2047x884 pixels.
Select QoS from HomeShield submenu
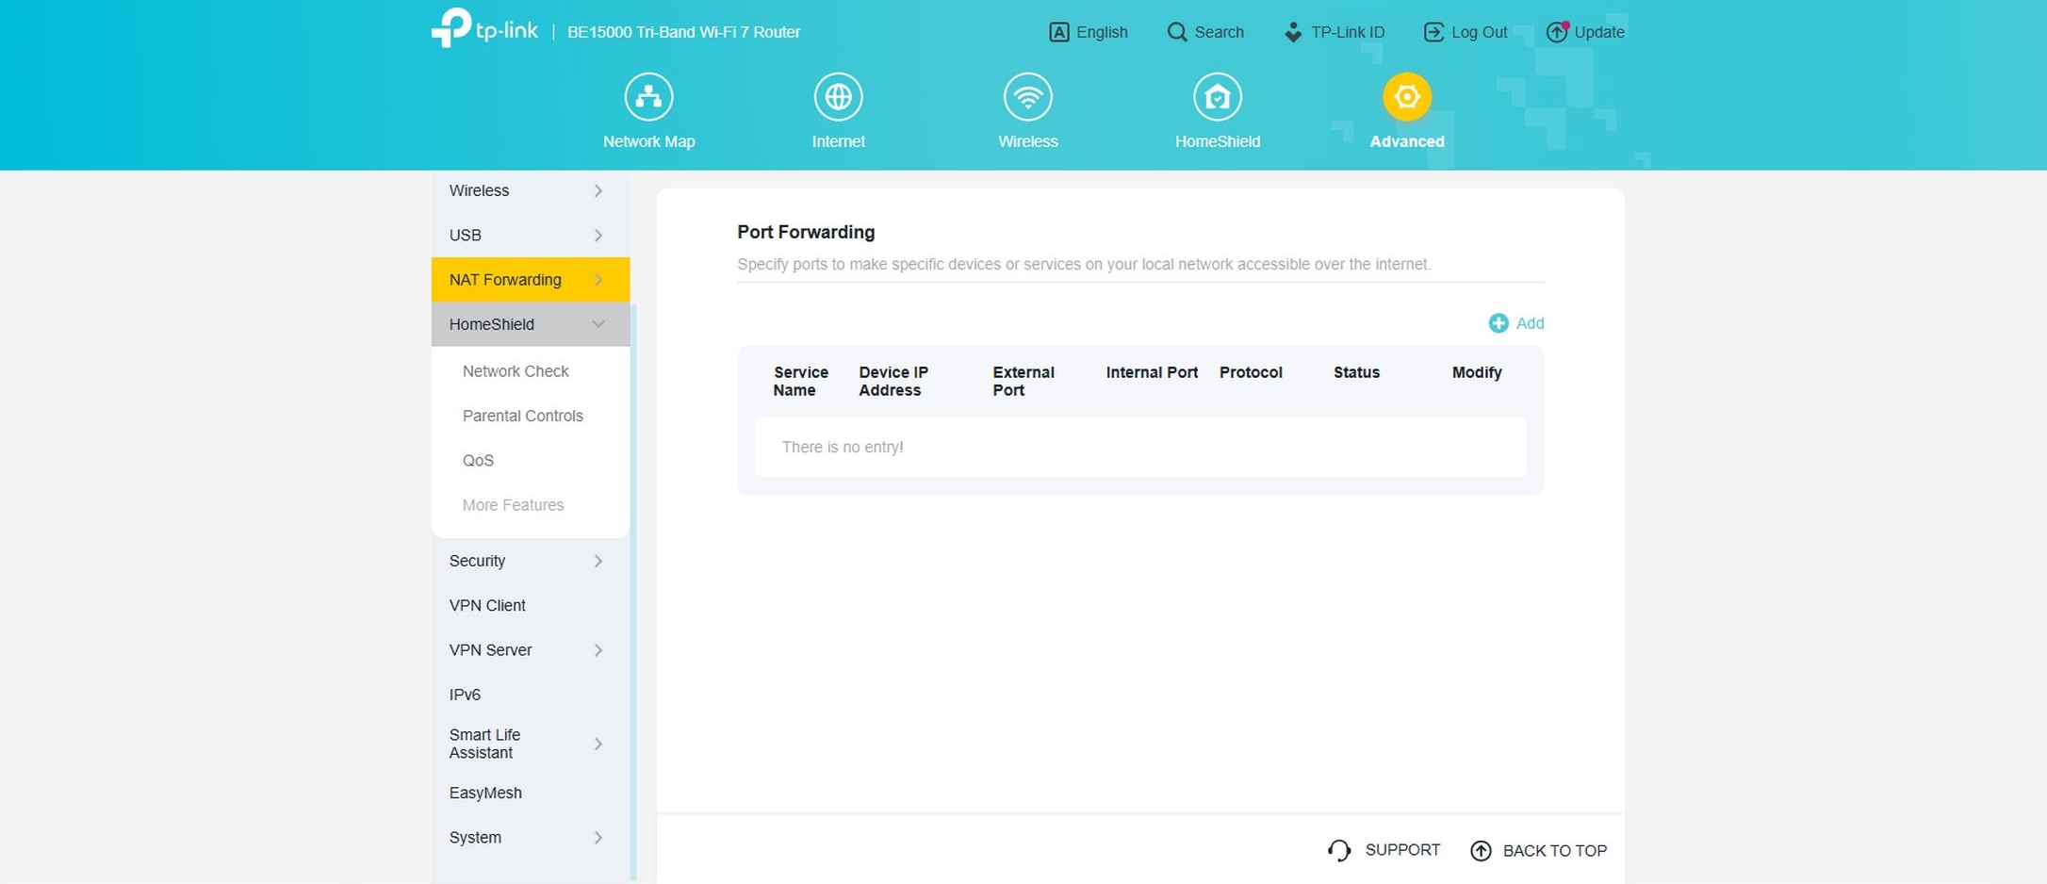[478, 460]
